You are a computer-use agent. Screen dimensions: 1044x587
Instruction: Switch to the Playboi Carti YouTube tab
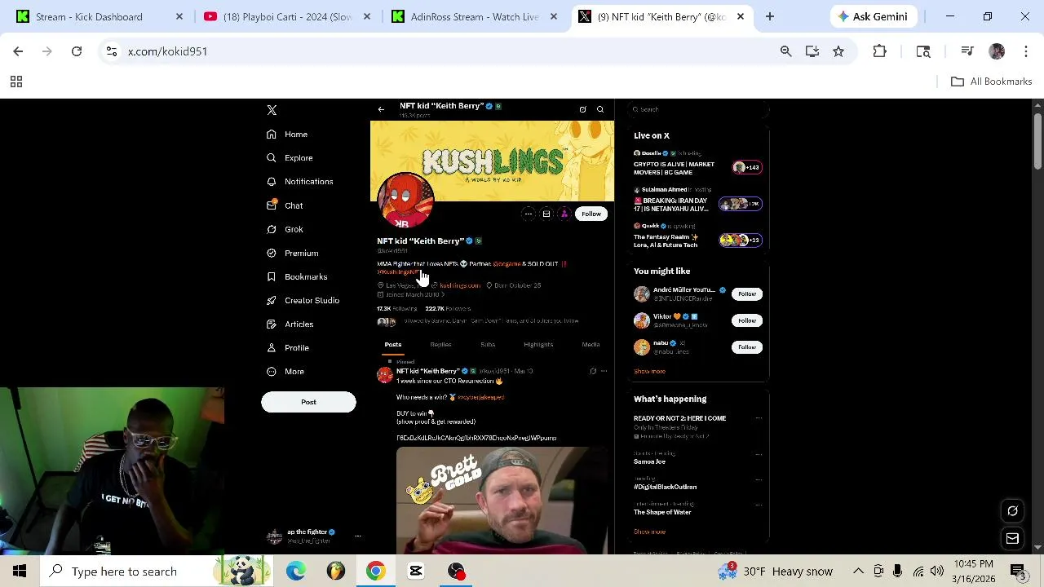coord(287,16)
